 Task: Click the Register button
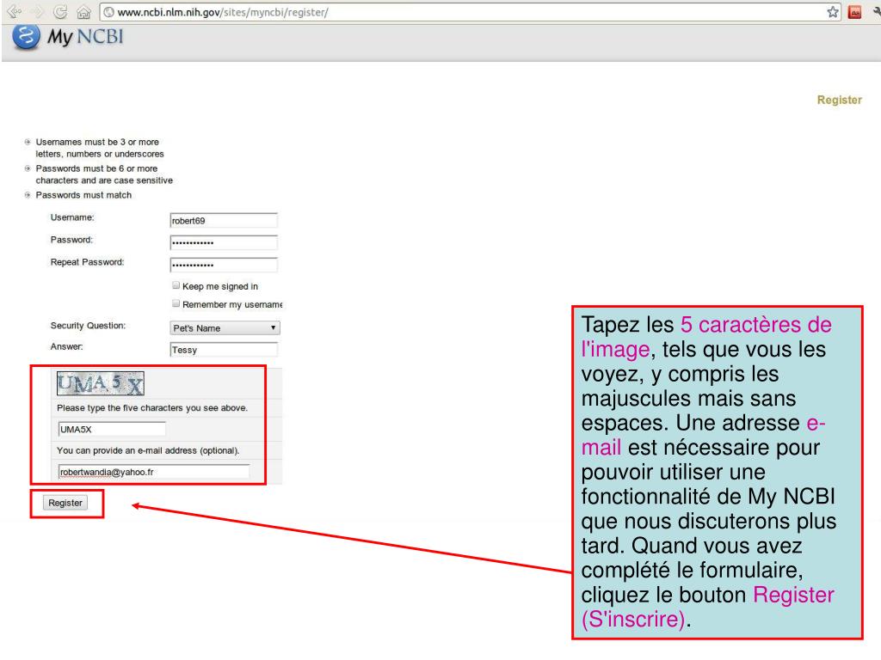pyautogui.click(x=65, y=503)
